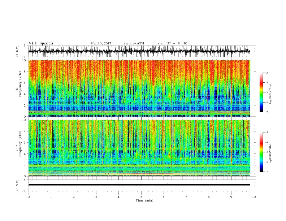Click the "-7" label on ch.2 colorbar
Image resolution: width=286 pixels, height=221 pixels.
click(266, 172)
